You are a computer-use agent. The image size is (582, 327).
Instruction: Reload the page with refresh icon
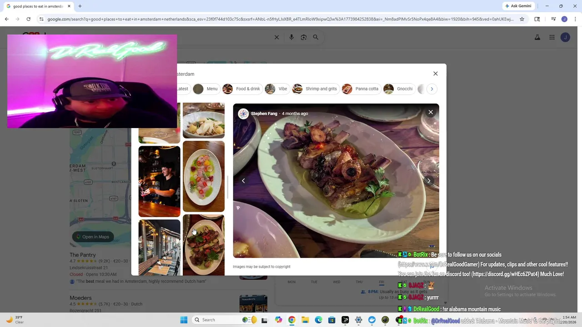point(28,19)
